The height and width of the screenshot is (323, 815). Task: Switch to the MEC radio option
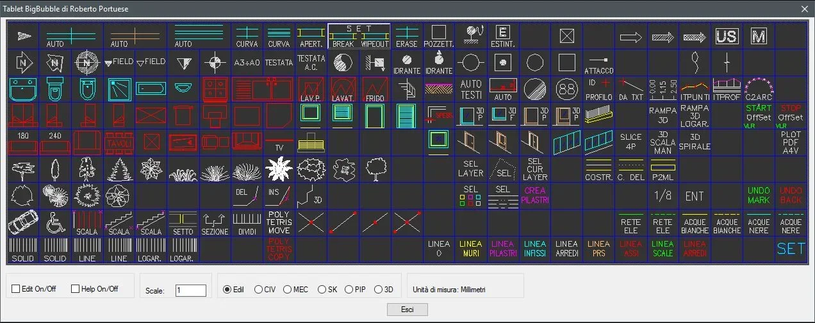tap(287, 290)
